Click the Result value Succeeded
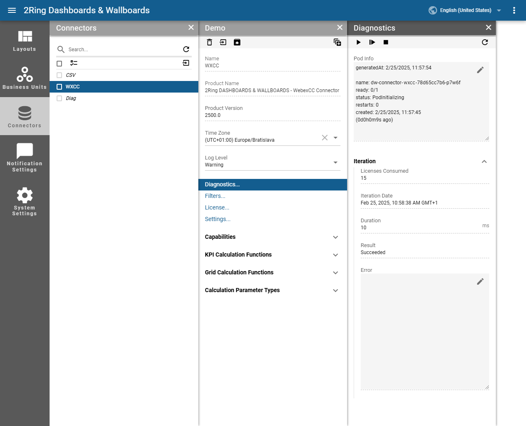The height and width of the screenshot is (426, 526). [373, 252]
